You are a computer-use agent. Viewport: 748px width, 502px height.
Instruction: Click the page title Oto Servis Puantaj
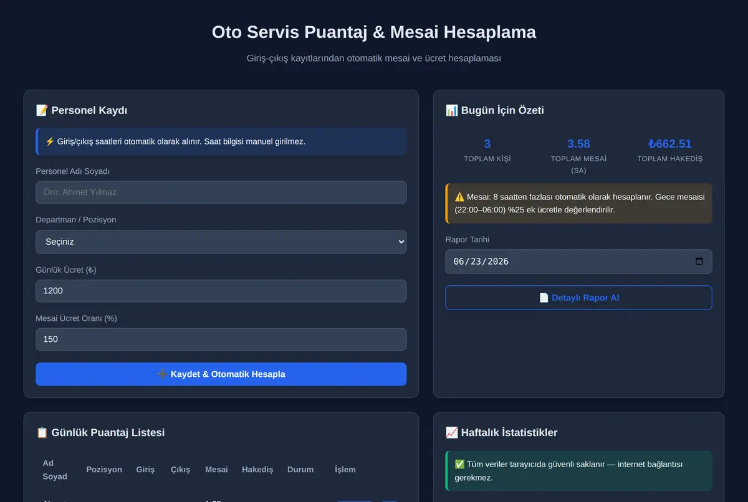pos(374,32)
